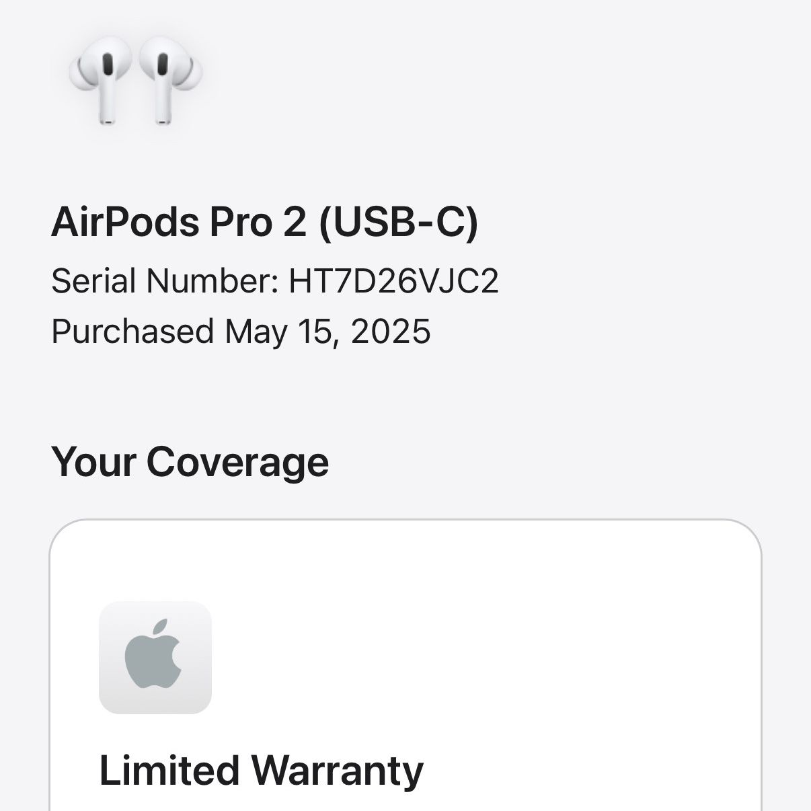Viewport: 811px width, 811px height.
Task: Click the word "Purchased"
Action: point(132,332)
